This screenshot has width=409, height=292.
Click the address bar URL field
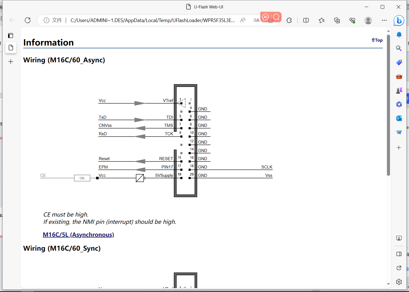152,20
